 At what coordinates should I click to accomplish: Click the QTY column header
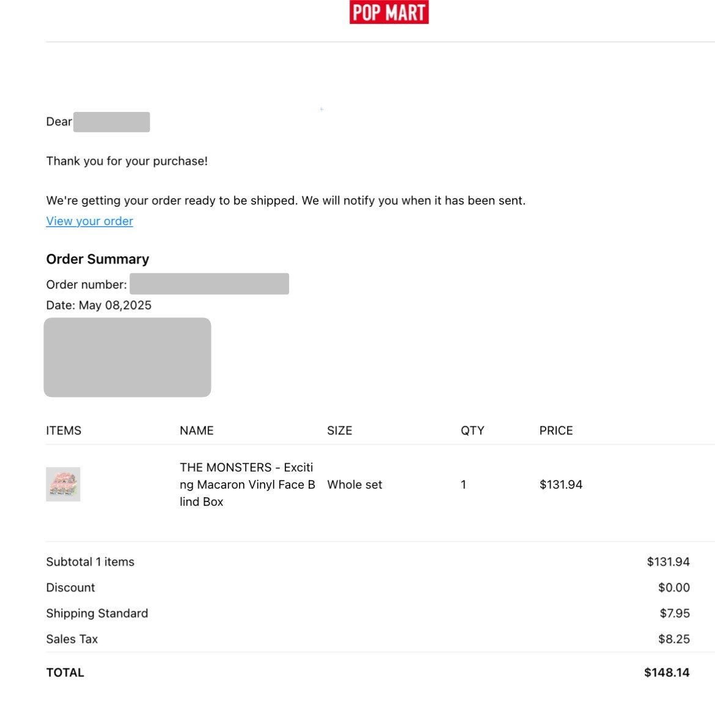pos(472,430)
